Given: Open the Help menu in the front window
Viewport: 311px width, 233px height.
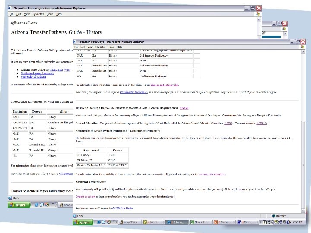Looking at the screenshot, I should [x=119, y=47].
